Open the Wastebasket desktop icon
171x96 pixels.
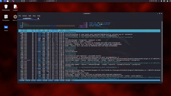(6, 8)
